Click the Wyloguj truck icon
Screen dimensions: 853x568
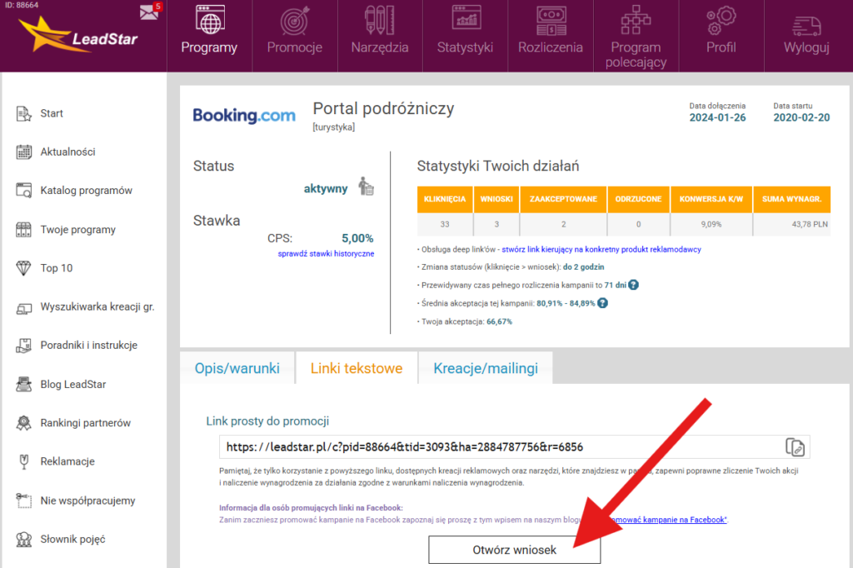[806, 25]
